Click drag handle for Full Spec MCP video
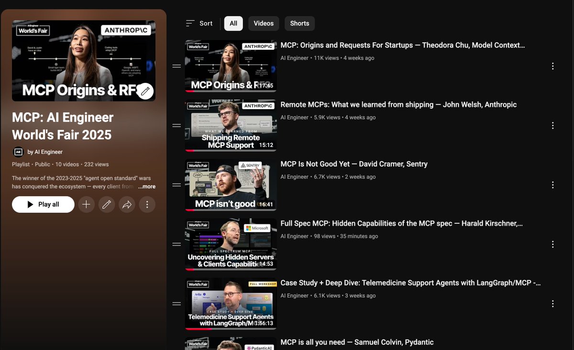This screenshot has height=350, width=574. pos(177,244)
